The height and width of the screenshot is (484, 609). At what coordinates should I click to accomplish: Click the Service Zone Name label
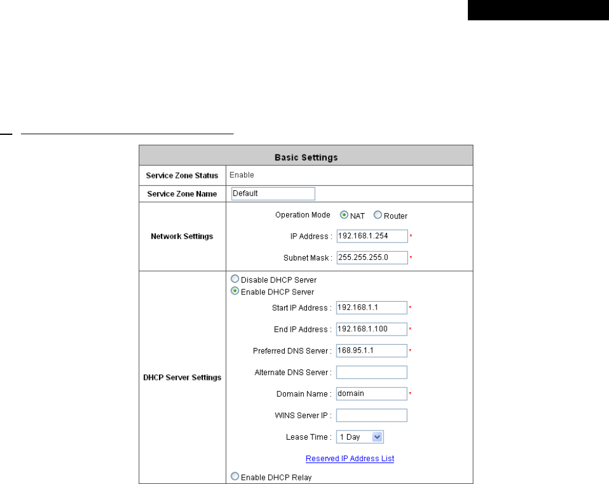coord(182,194)
